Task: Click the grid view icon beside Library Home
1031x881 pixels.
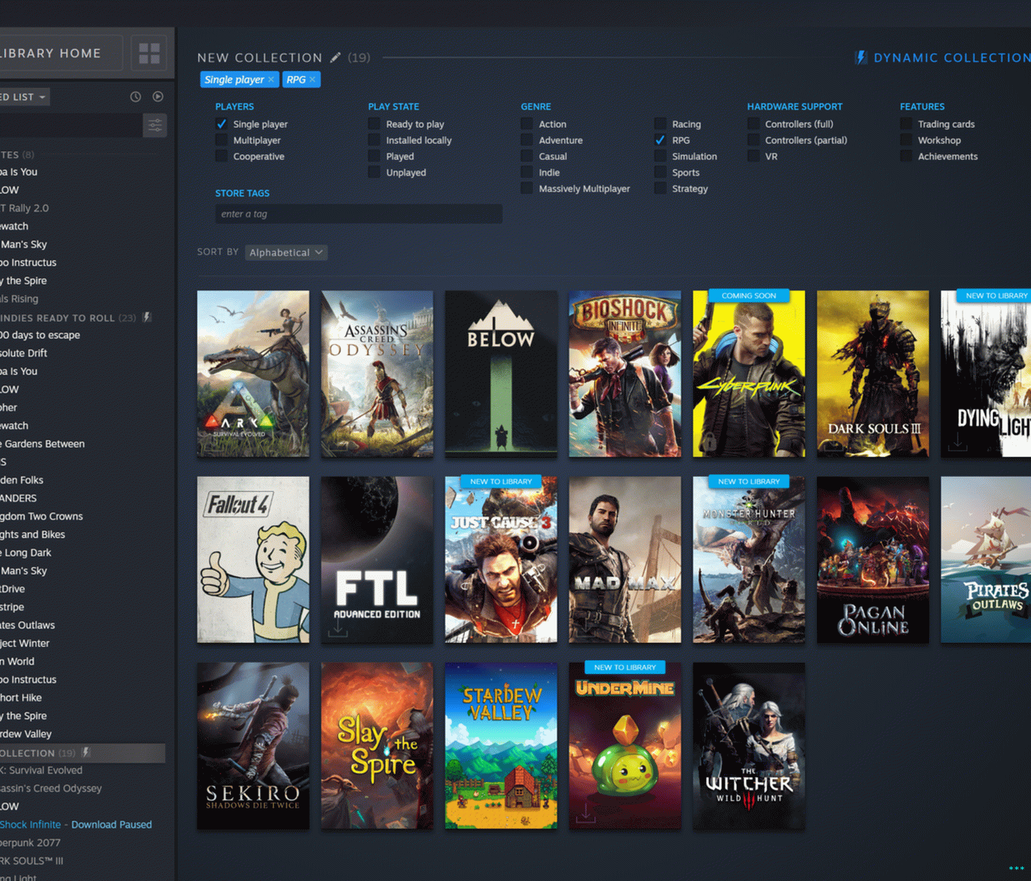Action: pos(149,53)
